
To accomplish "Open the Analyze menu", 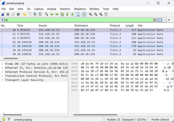I will (x=52, y=9).
